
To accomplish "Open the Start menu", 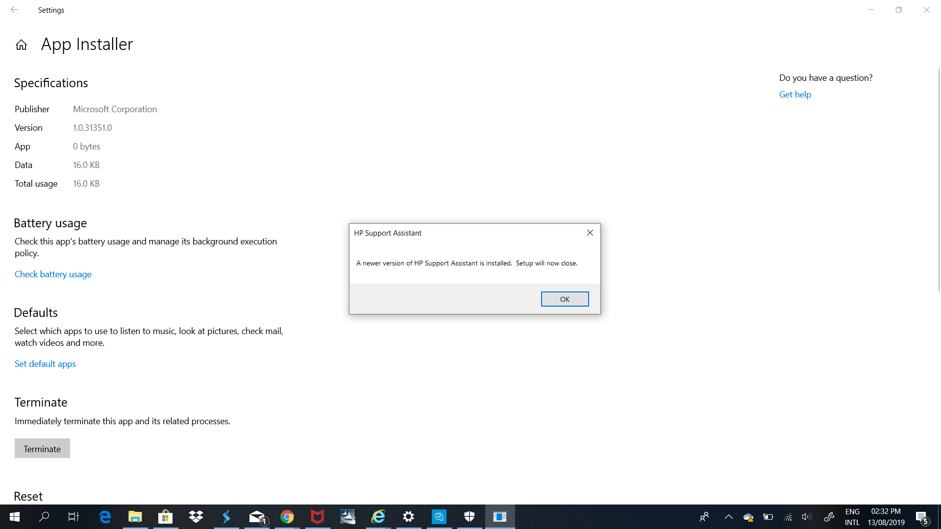I will point(14,517).
